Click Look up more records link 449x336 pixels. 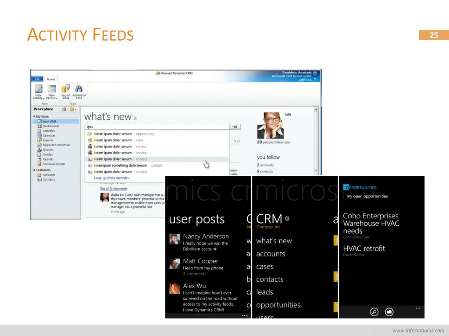point(112,178)
